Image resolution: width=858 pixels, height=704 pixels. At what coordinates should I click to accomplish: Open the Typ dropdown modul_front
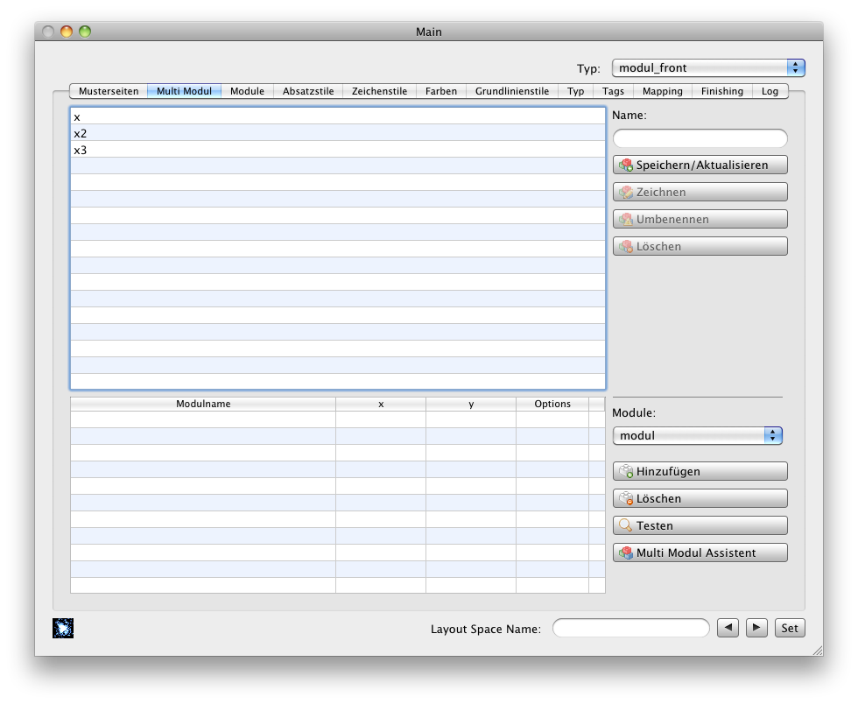click(707, 68)
